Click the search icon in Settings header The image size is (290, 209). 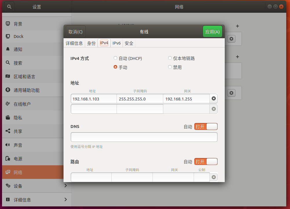pyautogui.click(x=9, y=7)
